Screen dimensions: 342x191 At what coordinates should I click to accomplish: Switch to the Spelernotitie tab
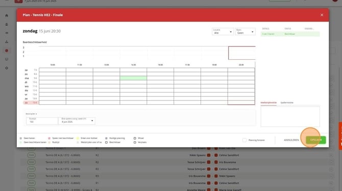[287, 103]
